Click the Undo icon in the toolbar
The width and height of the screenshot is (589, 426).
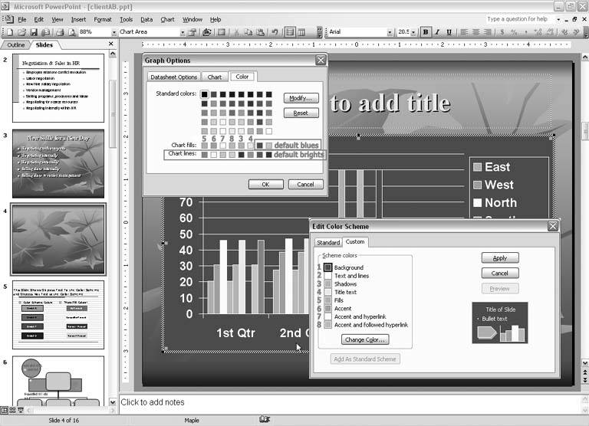[x=275, y=32]
